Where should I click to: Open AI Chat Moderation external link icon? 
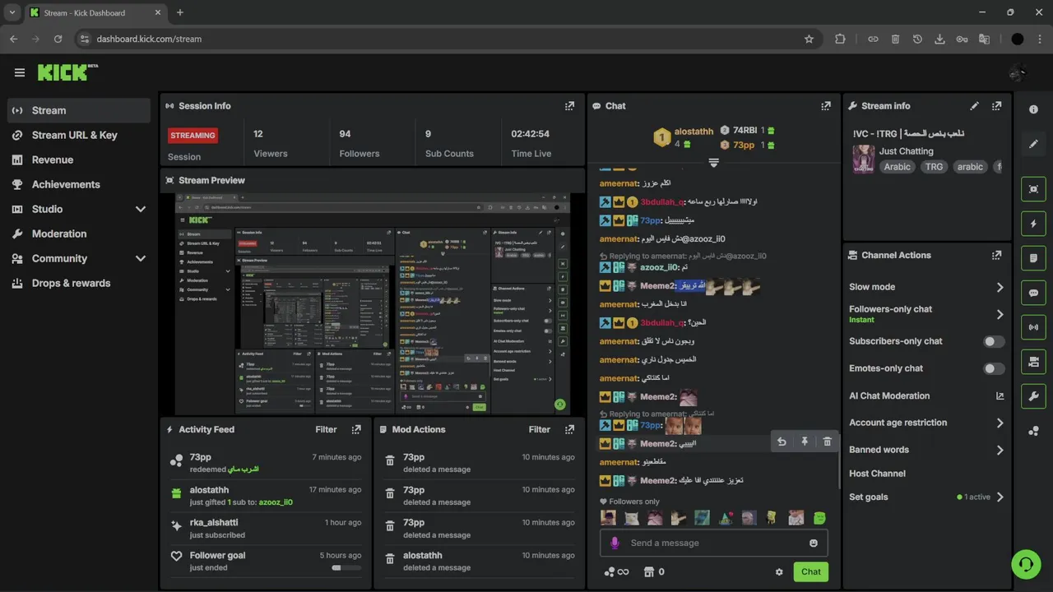[1000, 395]
